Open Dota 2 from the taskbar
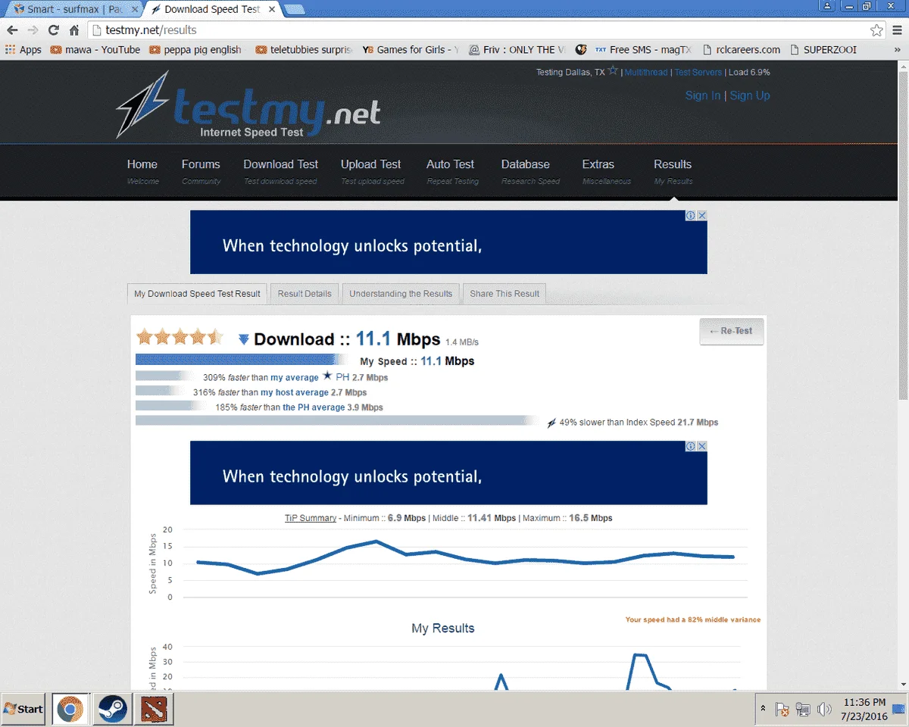This screenshot has width=909, height=727. (x=154, y=709)
